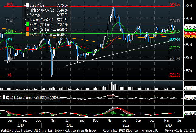196x133 pixels.
Task: Select the red EMAVG (50) swatch
Action: pyautogui.click(x=28, y=29)
